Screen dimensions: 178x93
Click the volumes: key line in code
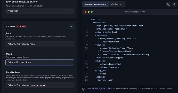(100, 45)
